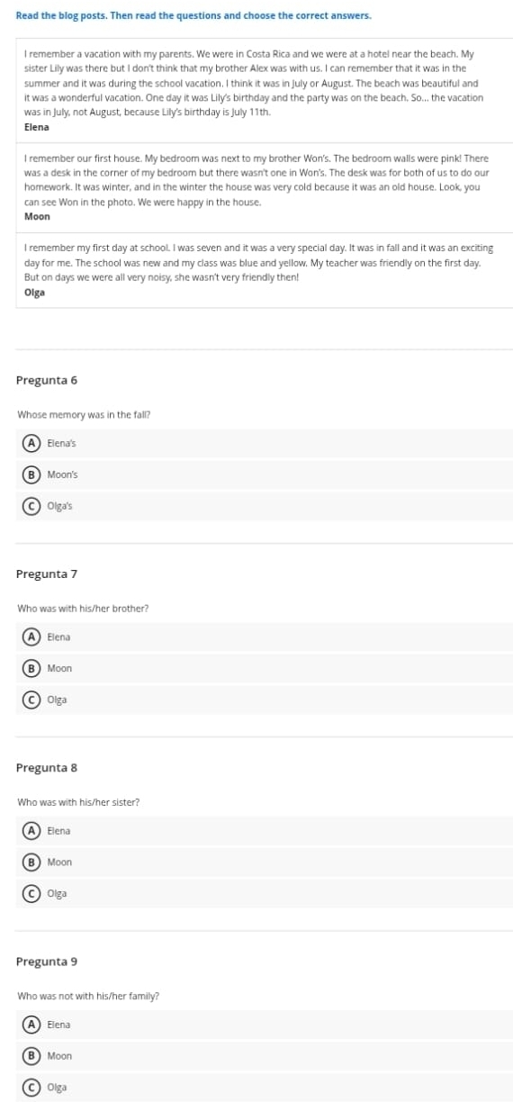The image size is (513, 1102).
Task: Choose option C Olga in Pregunta 7
Action: pos(265,700)
